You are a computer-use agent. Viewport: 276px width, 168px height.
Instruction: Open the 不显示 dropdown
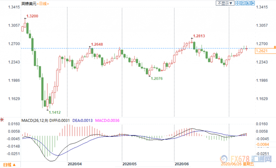[x=225, y=3]
